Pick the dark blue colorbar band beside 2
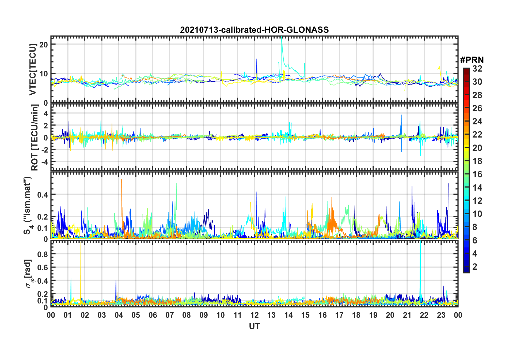509x341 pixels. click(x=466, y=266)
